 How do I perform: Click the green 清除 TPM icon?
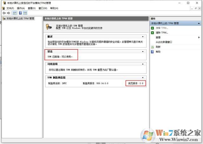point(152,33)
